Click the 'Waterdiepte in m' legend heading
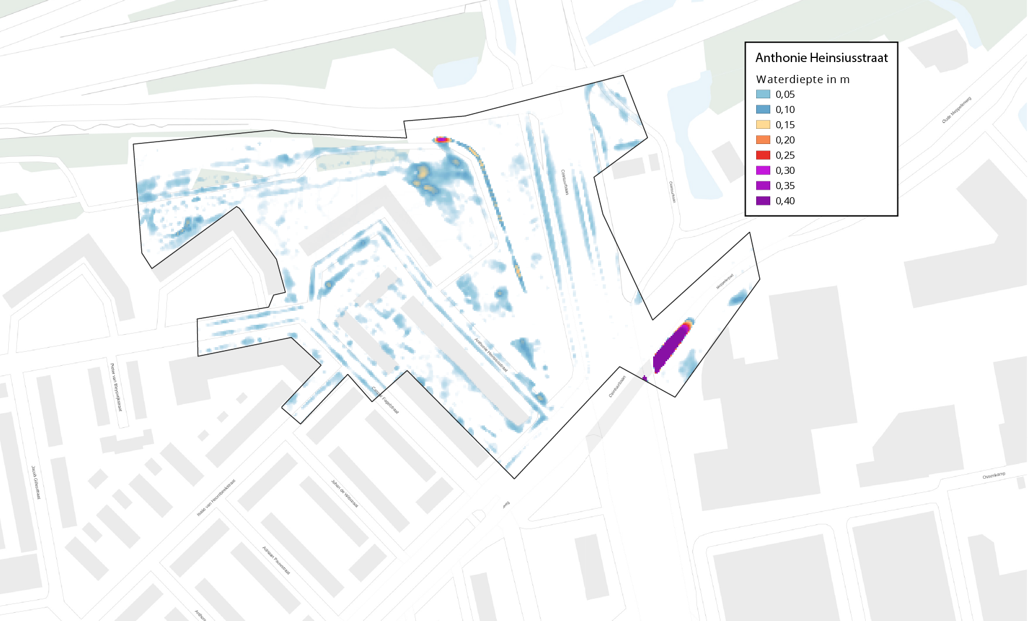This screenshot has height=621, width=1028. click(802, 79)
